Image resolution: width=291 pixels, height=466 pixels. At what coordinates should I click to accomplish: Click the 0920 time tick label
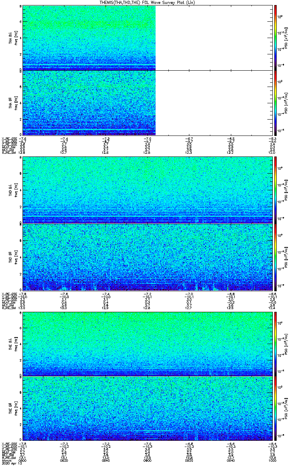(189, 461)
